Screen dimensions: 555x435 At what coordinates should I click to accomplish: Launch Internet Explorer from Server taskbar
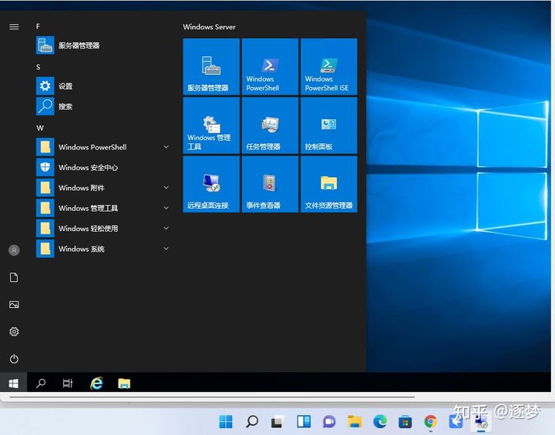[96, 383]
